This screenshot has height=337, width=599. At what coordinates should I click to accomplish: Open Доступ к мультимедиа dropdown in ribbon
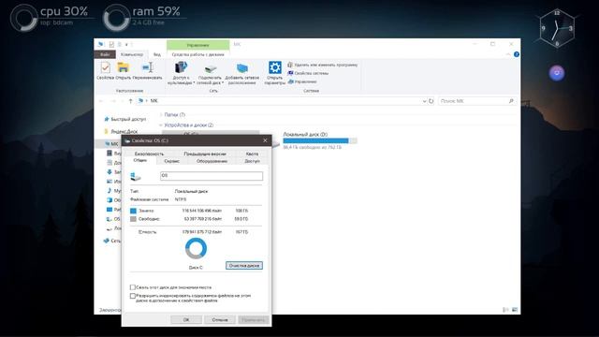pyautogui.click(x=181, y=73)
